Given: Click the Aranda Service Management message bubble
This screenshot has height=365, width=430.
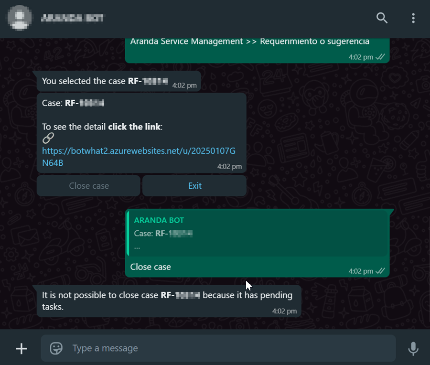Looking at the screenshot, I should coord(257,50).
